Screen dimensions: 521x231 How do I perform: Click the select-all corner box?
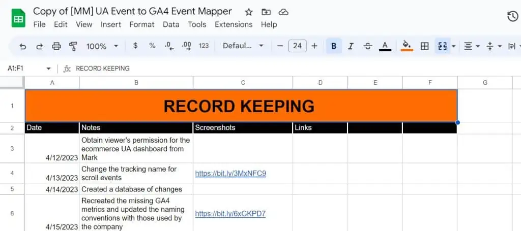pyautogui.click(x=12, y=83)
